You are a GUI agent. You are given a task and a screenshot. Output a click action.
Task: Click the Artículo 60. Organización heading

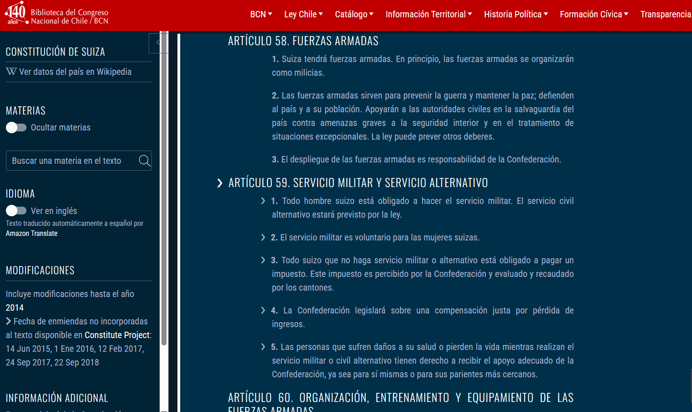[x=401, y=402]
